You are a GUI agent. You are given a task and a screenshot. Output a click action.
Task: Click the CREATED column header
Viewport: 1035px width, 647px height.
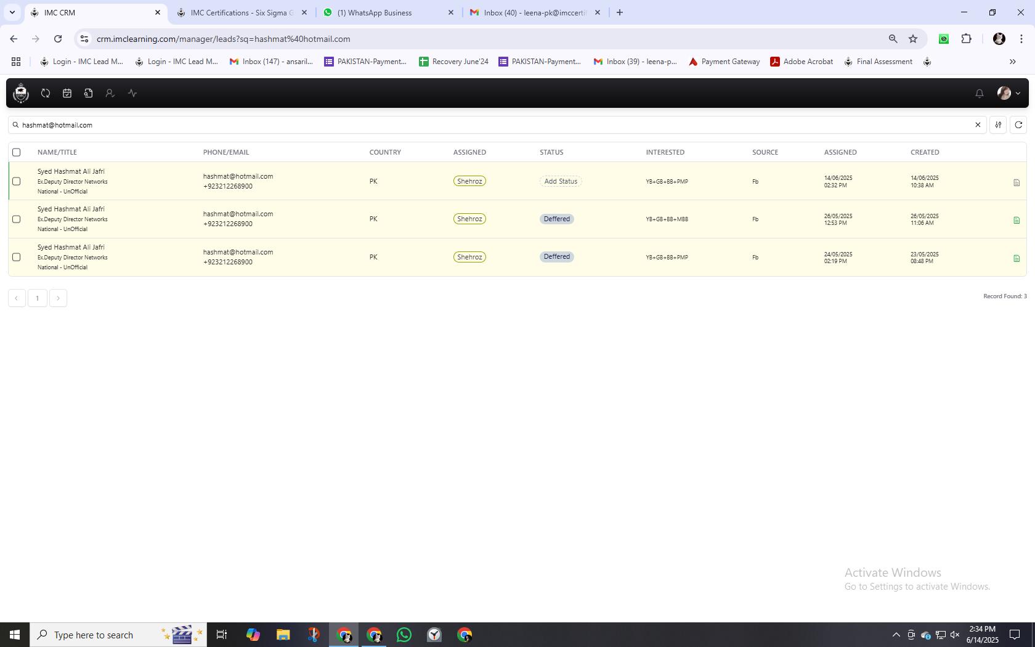pos(925,152)
